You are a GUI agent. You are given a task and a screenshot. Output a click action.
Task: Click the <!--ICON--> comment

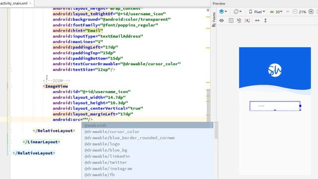tap(56, 81)
